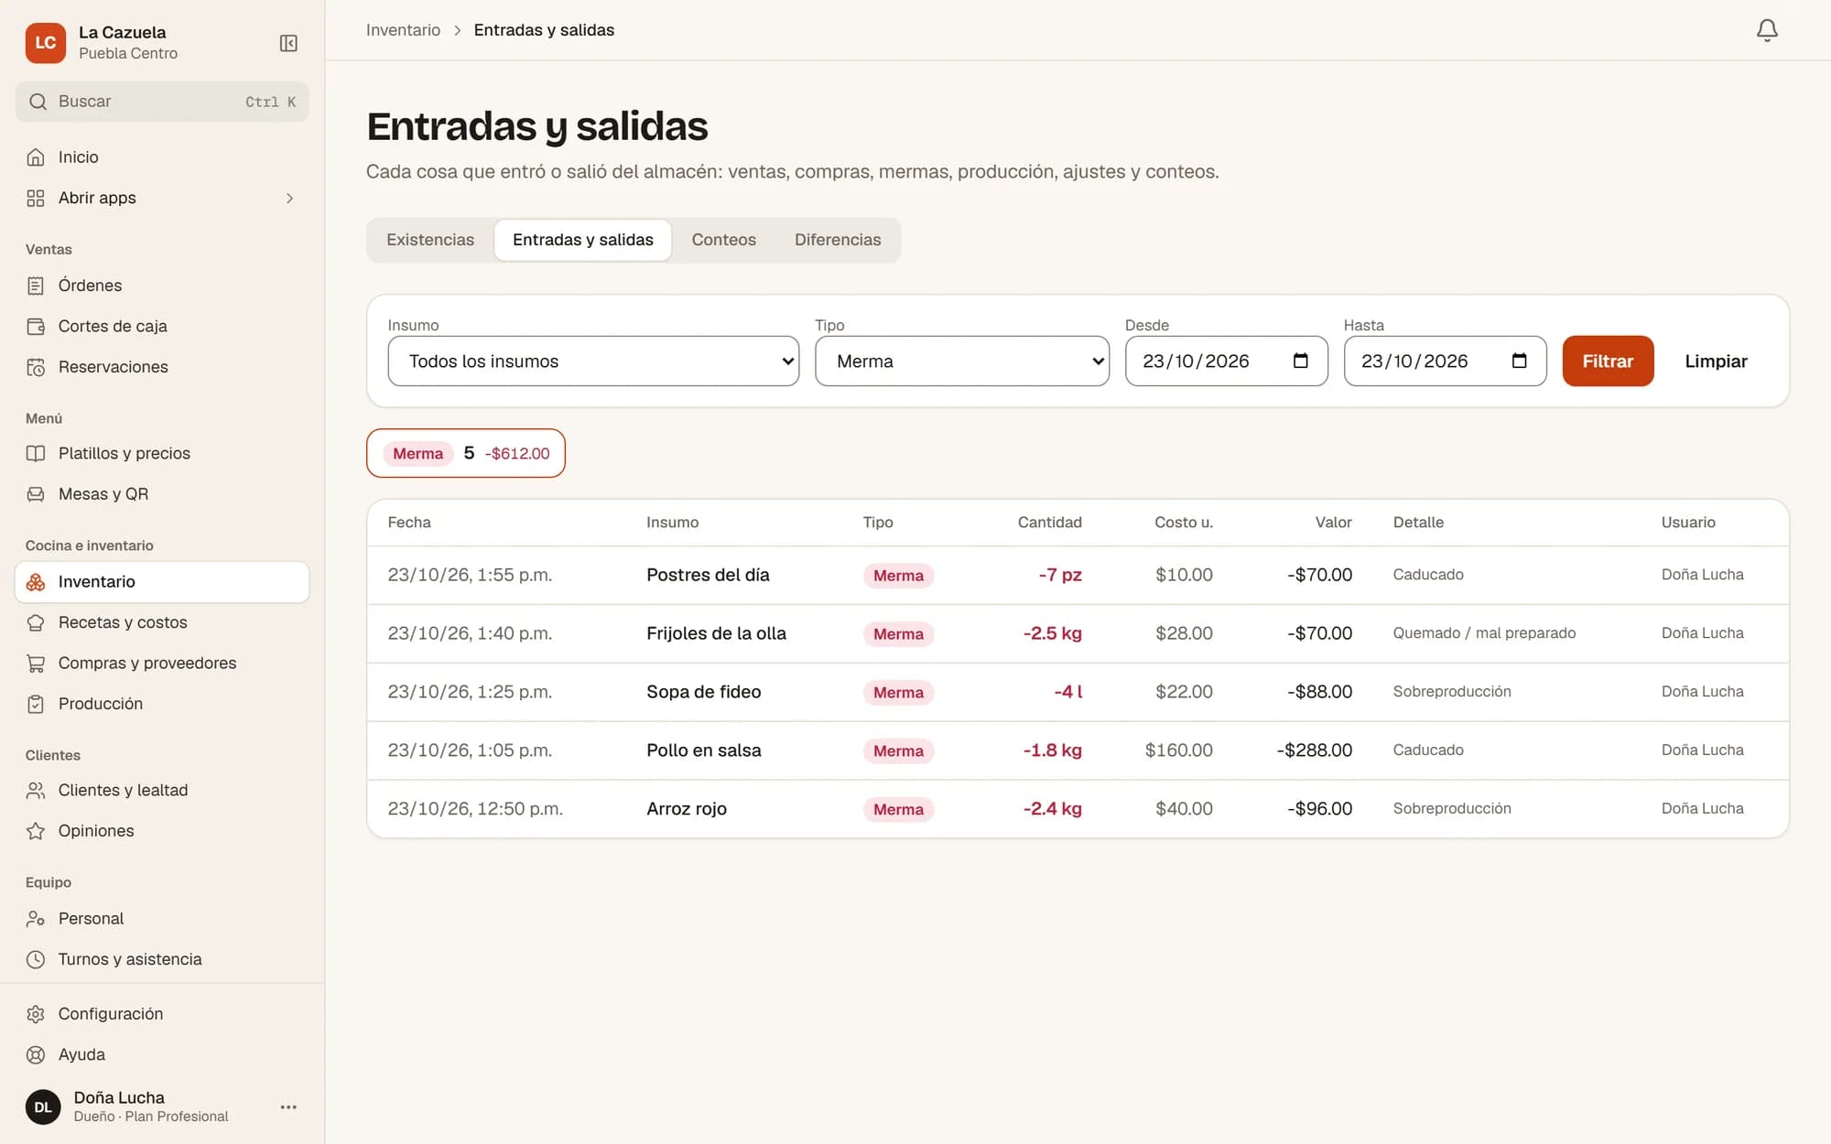Select the Postres del día row

1078,575
